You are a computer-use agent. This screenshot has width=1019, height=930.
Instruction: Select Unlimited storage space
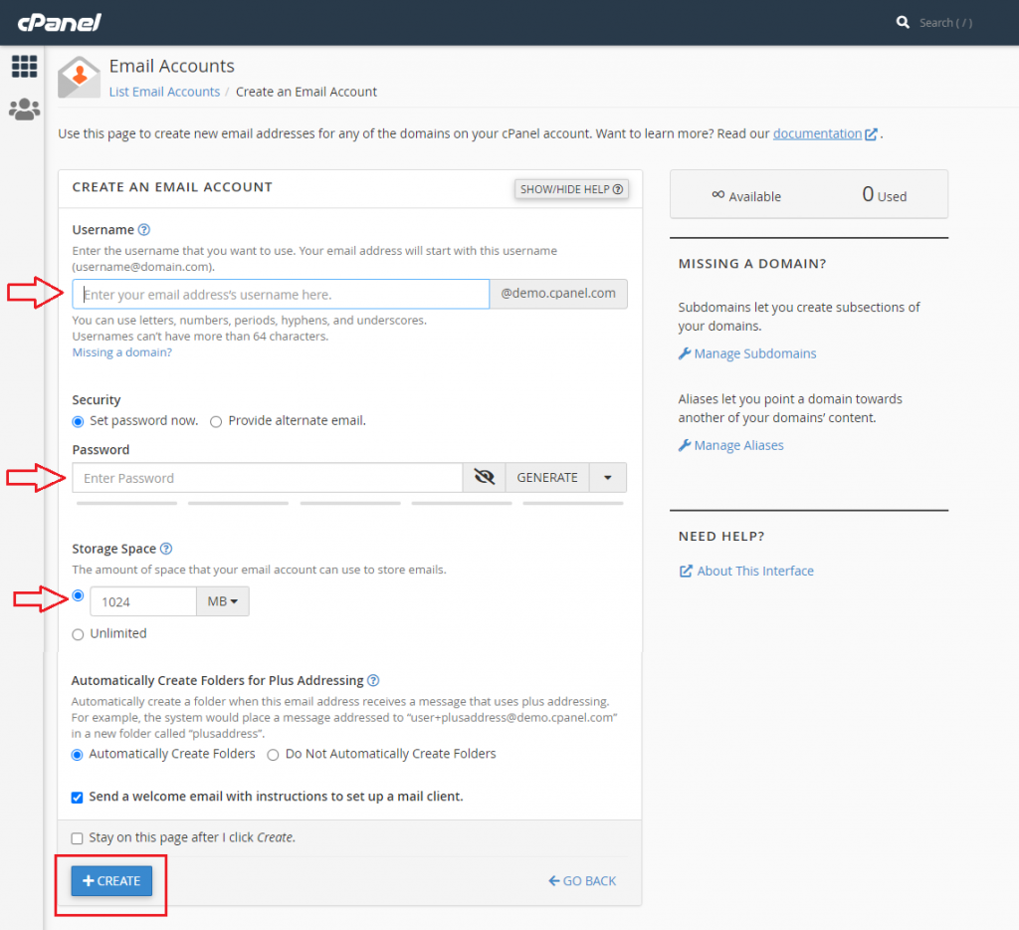pyautogui.click(x=78, y=634)
